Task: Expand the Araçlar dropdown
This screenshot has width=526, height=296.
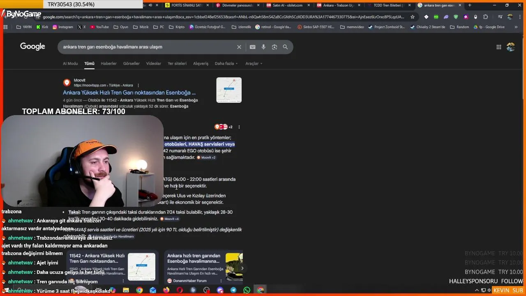Action: 254,64
